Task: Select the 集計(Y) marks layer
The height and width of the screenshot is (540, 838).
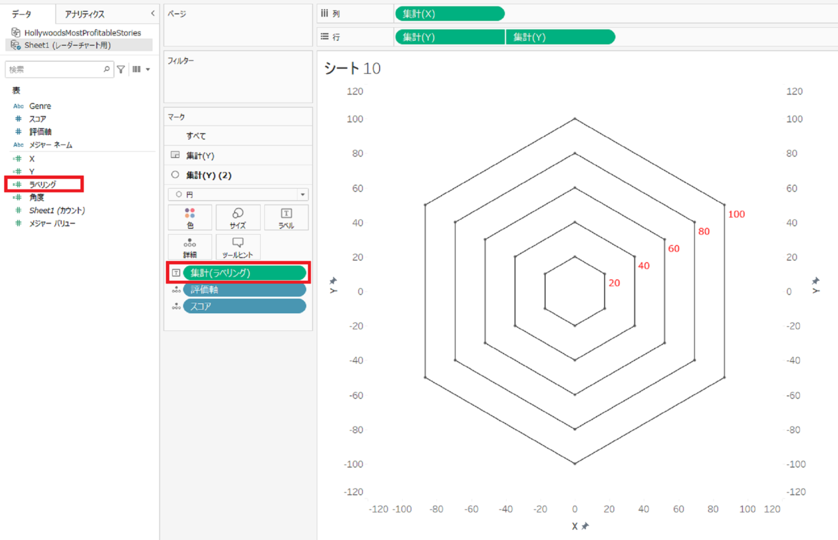Action: (x=200, y=155)
